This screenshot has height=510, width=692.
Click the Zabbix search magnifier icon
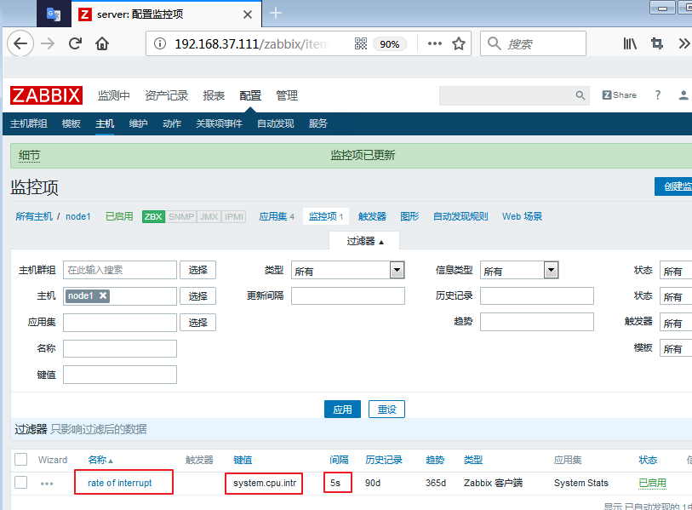580,95
